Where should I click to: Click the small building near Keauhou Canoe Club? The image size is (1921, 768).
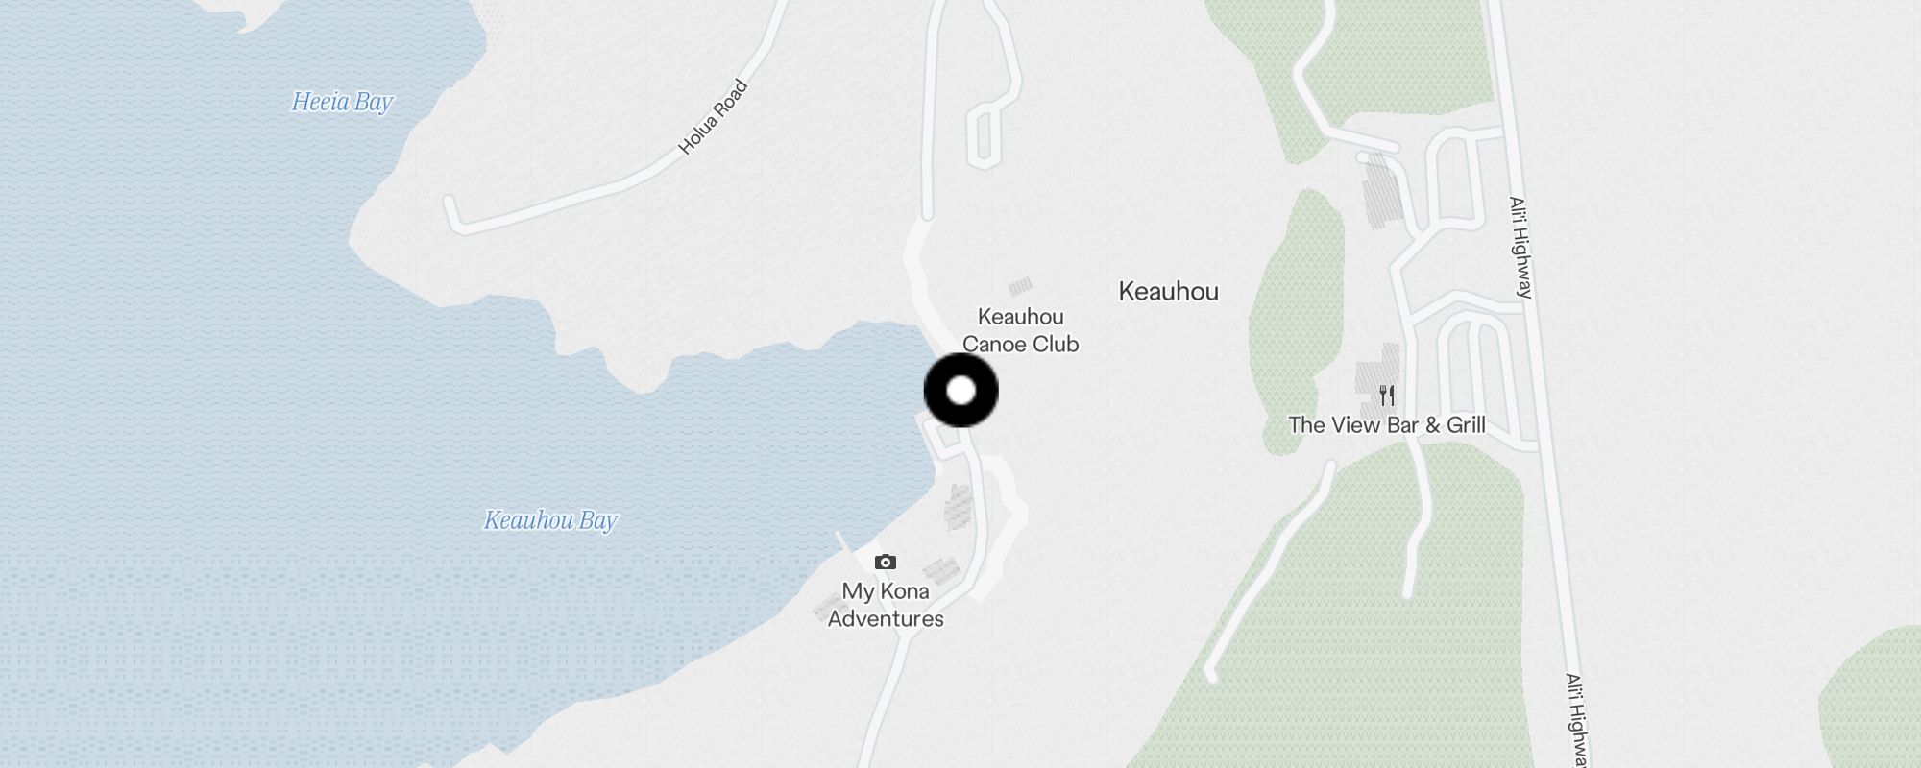[1020, 286]
